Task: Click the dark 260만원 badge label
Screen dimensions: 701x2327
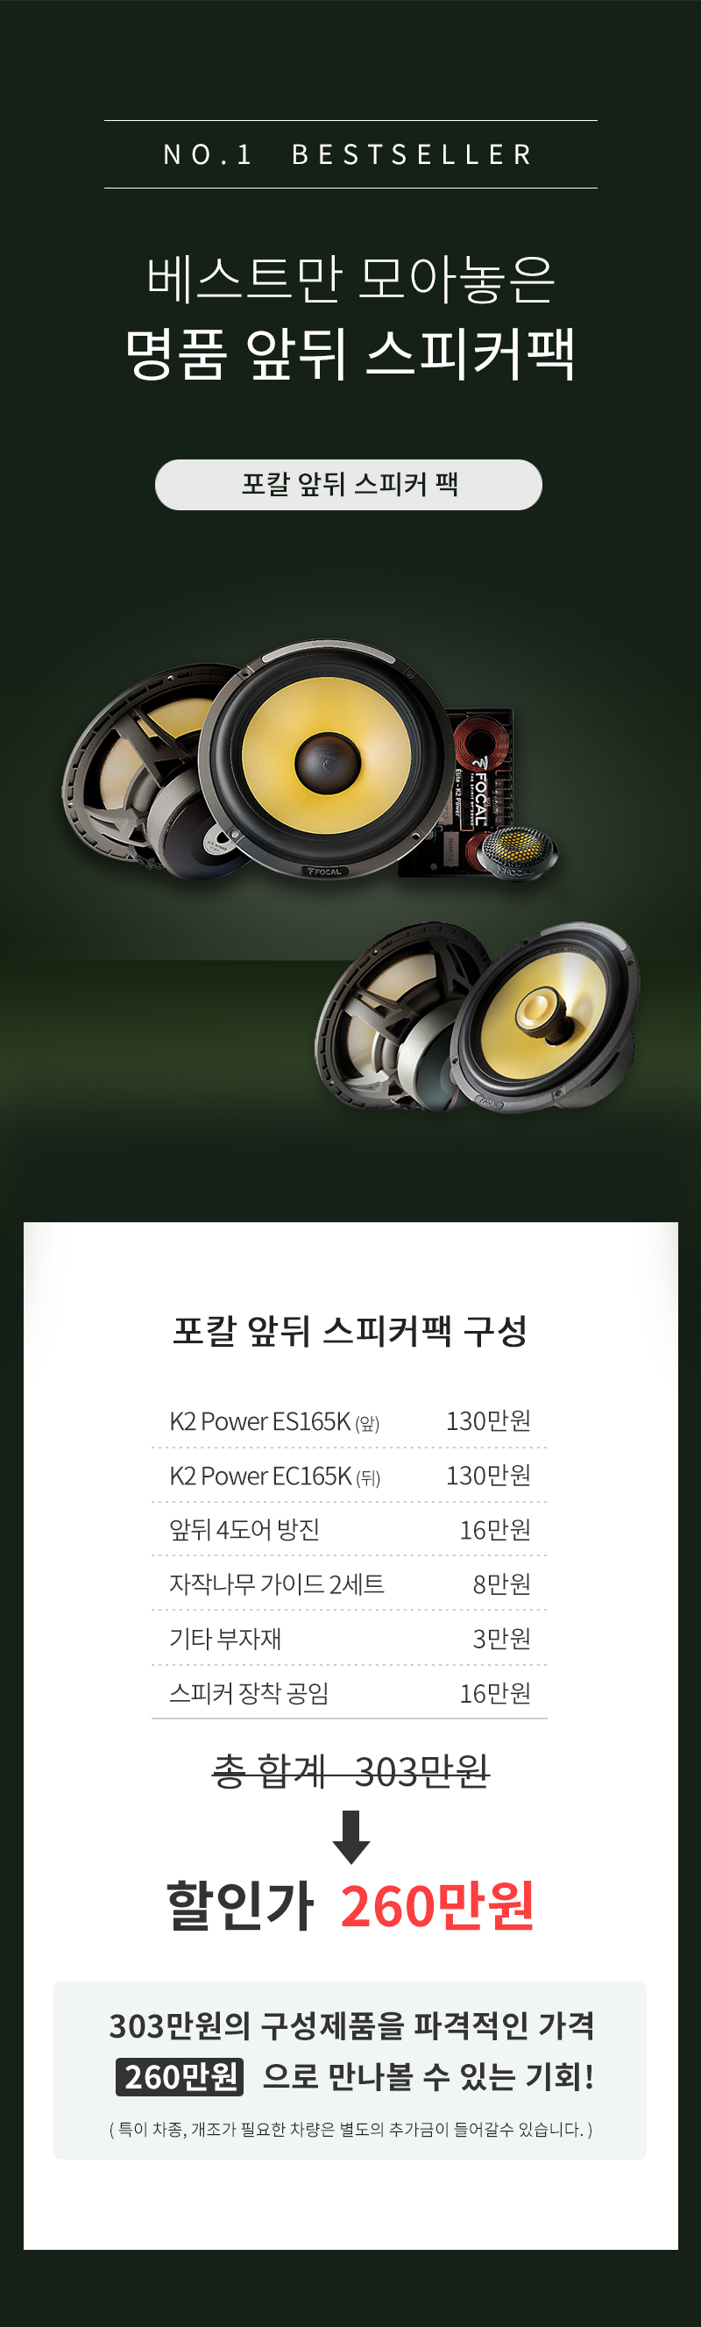Action: click(180, 2077)
